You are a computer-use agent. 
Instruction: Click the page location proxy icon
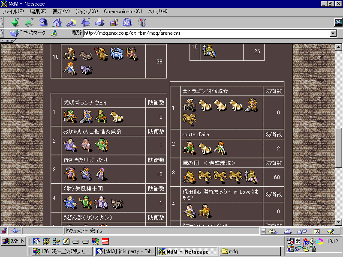tap(54, 33)
